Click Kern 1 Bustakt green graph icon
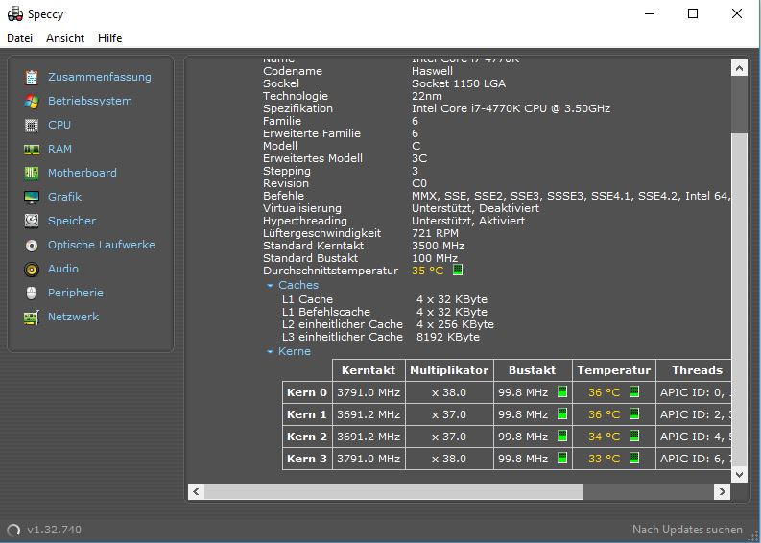The width and height of the screenshot is (761, 543). pos(562,413)
